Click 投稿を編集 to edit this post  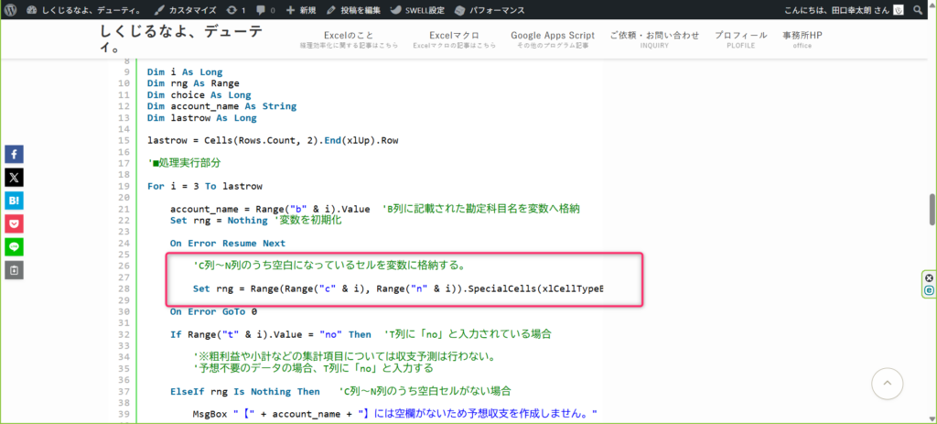356,9
